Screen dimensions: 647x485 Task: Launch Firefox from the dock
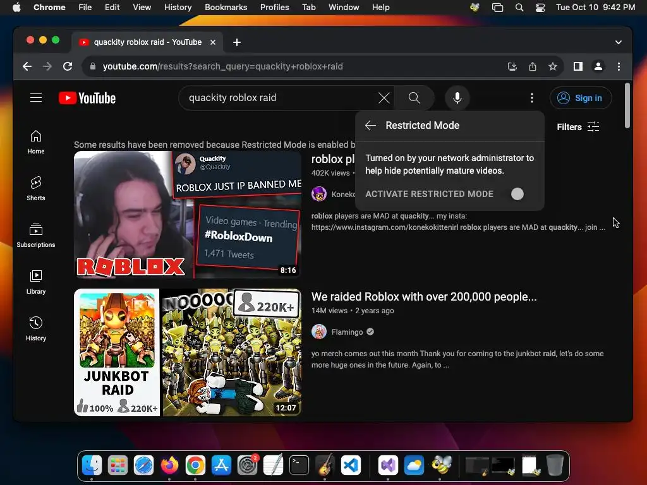coord(169,465)
